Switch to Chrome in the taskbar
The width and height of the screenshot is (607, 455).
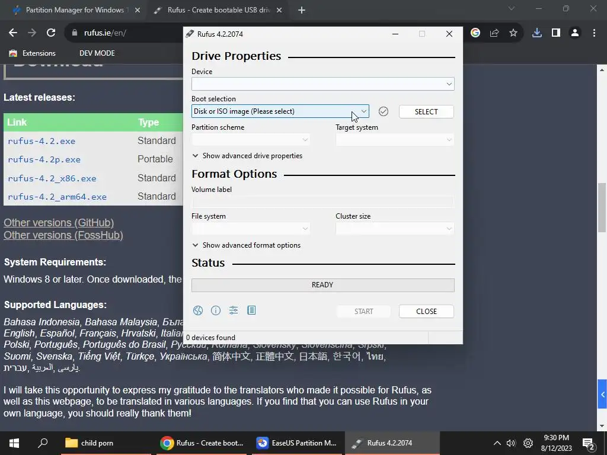pyautogui.click(x=203, y=443)
